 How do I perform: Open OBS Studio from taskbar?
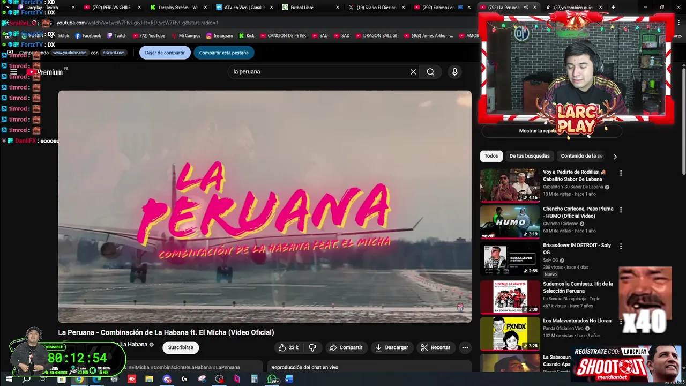219,380
